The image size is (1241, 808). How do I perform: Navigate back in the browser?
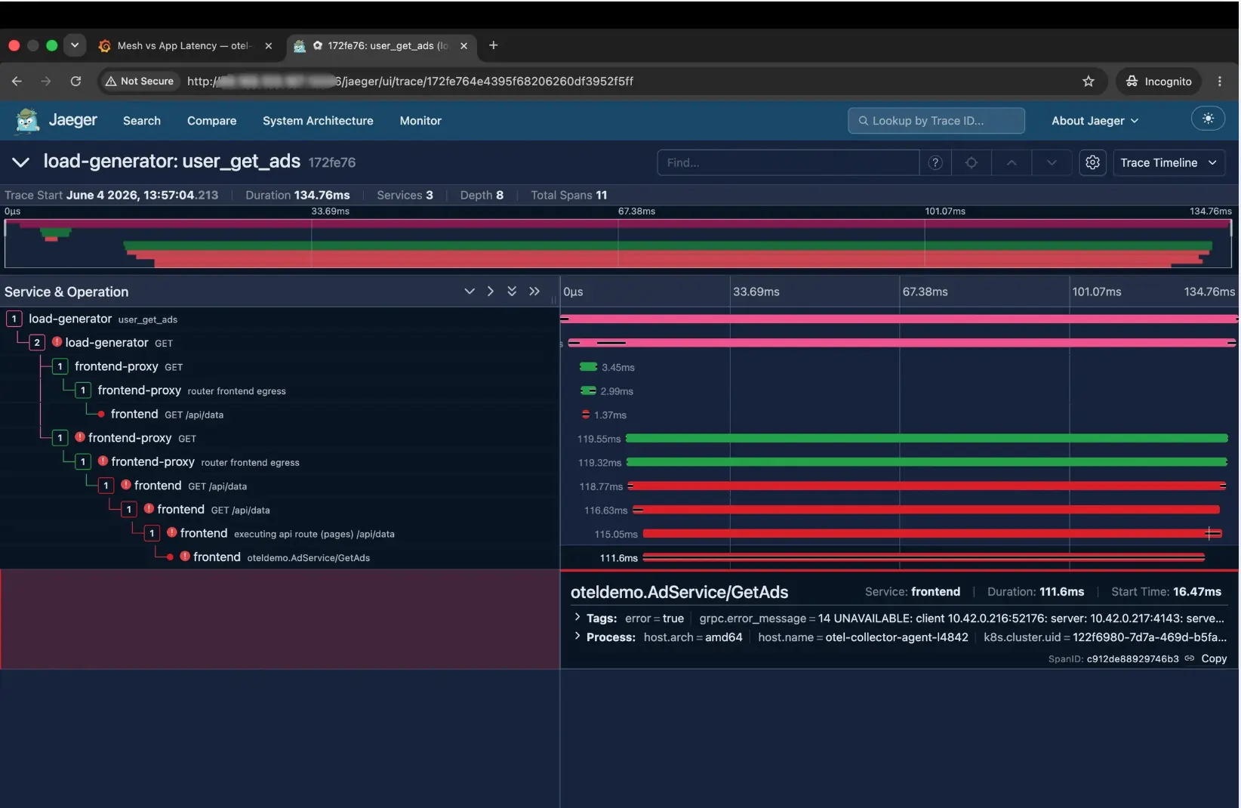point(17,81)
